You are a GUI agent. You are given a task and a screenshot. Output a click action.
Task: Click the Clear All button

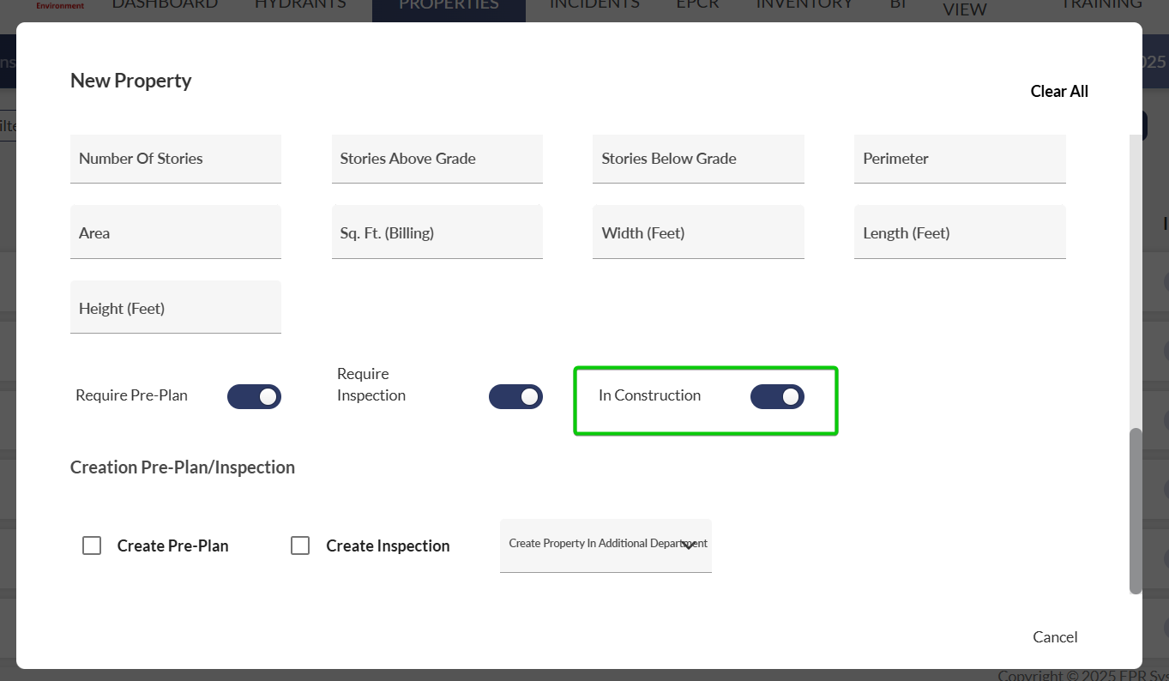point(1059,92)
